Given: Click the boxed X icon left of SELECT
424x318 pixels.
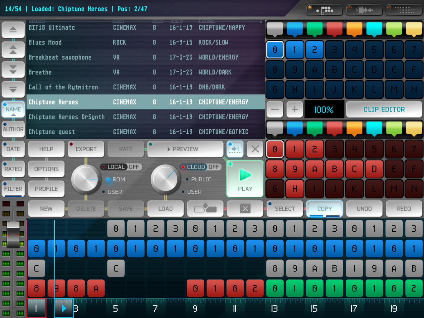Looking at the screenshot, I should [x=245, y=209].
